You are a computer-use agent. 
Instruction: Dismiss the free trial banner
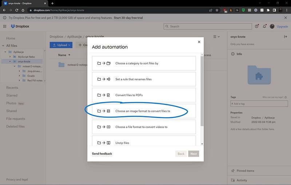[286, 18]
